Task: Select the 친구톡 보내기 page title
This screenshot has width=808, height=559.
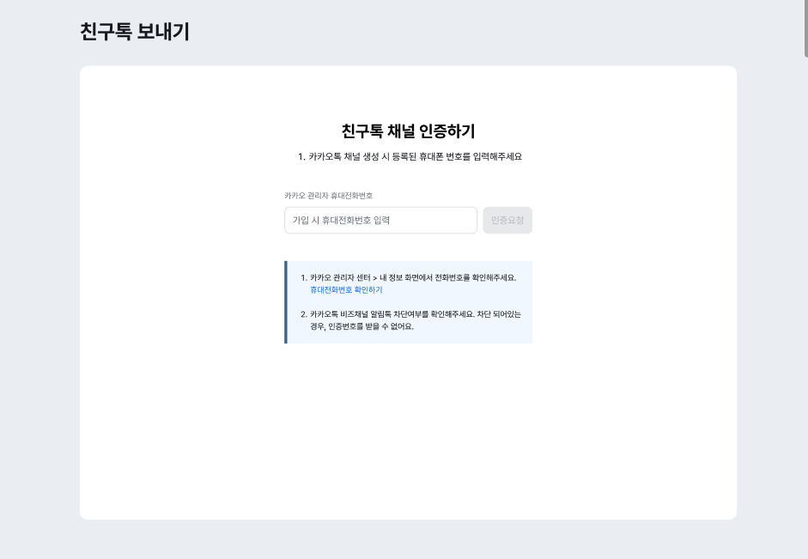Action: 135,32
